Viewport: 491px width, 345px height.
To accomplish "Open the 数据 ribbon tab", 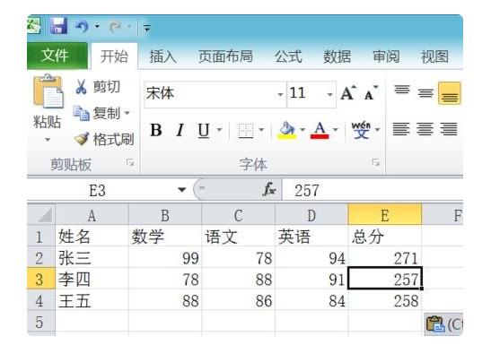I will [x=337, y=56].
